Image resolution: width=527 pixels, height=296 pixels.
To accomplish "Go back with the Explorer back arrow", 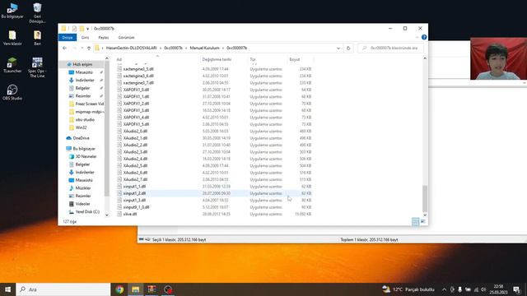I will tap(64, 48).
